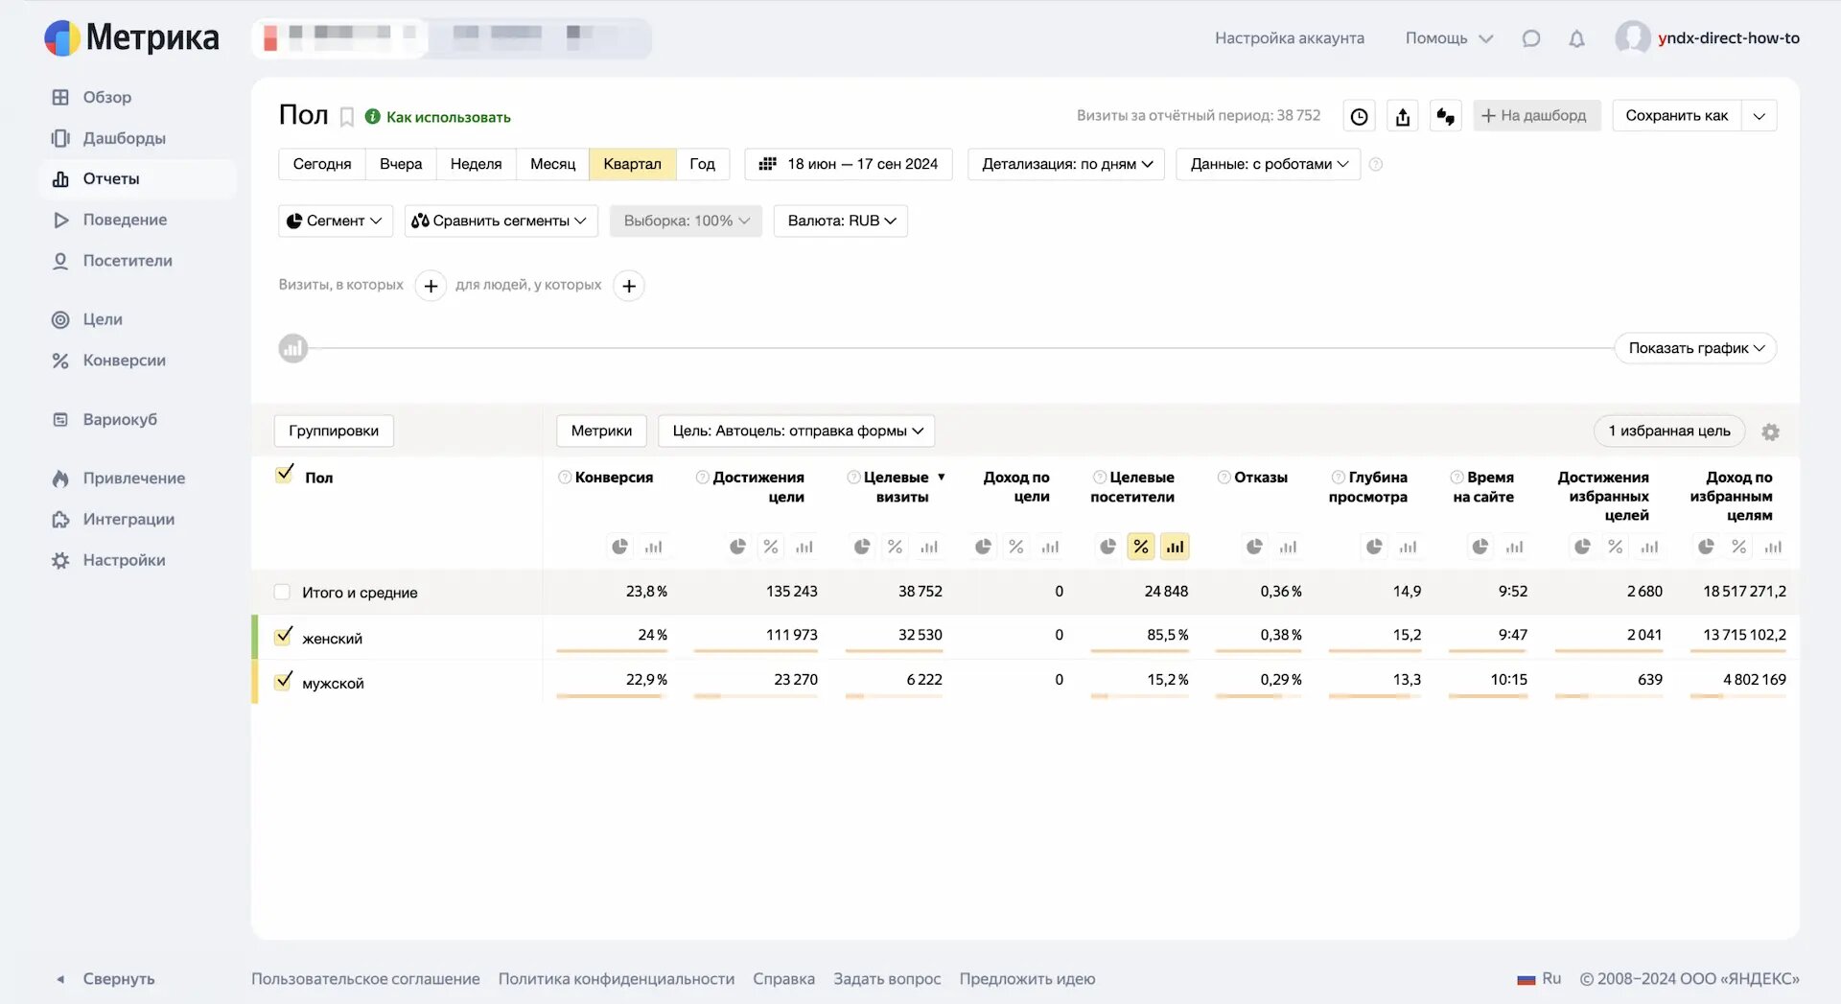The height and width of the screenshot is (1004, 1841).
Task: Select pie chart icon under Конверсия
Action: [620, 547]
